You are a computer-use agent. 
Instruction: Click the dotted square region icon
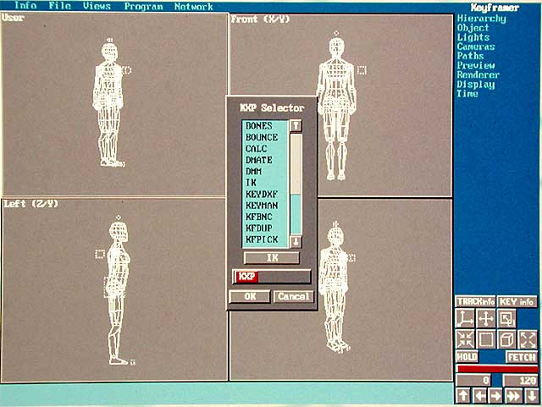click(486, 338)
